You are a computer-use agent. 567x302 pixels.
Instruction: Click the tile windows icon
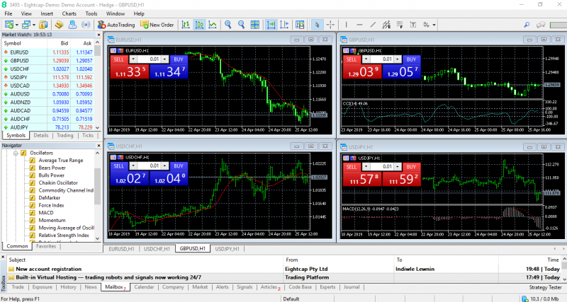point(256,25)
